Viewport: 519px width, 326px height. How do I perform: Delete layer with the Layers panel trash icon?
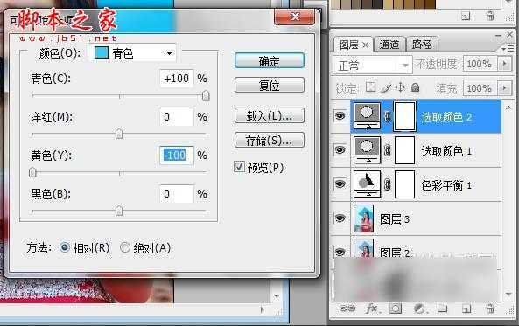[490, 309]
